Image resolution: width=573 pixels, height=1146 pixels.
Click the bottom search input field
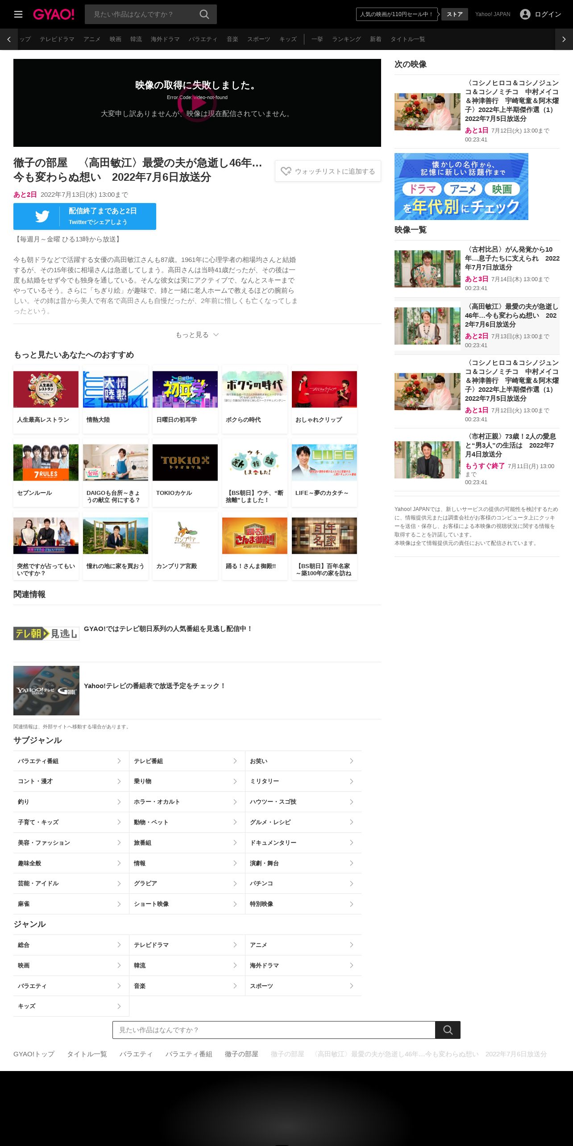274,1030
